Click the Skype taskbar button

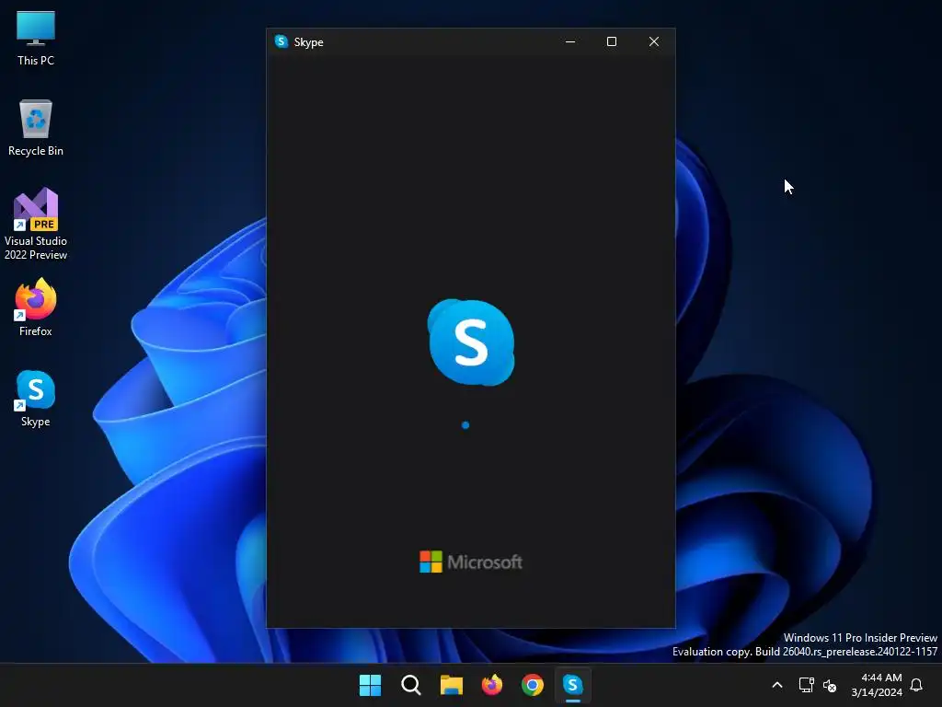tap(573, 685)
